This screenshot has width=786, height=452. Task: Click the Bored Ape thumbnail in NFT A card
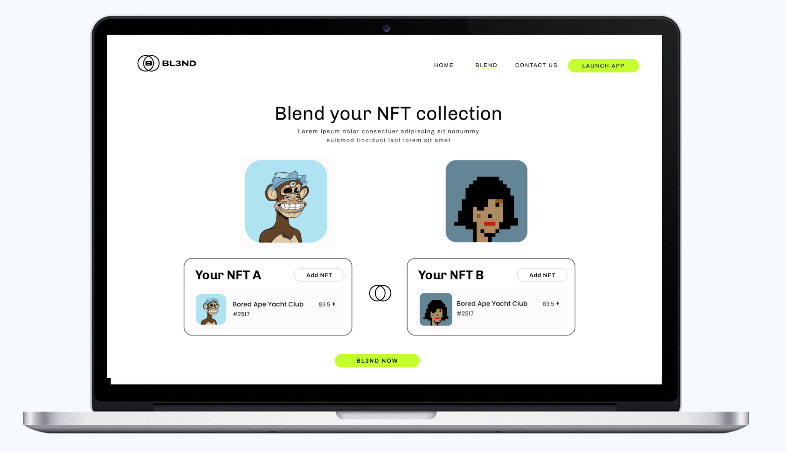pyautogui.click(x=211, y=308)
